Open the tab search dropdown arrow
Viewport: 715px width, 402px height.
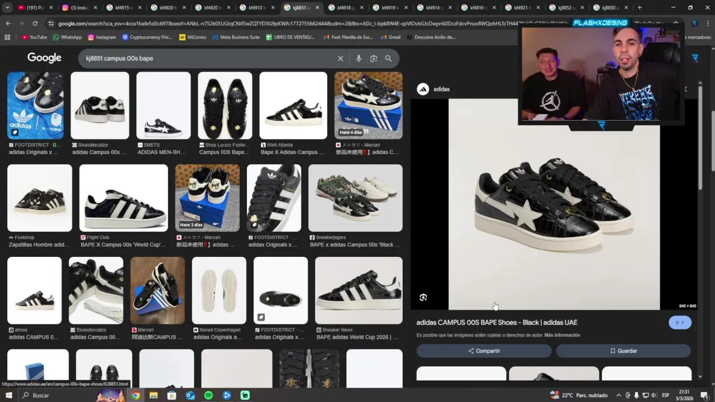pyautogui.click(x=7, y=8)
